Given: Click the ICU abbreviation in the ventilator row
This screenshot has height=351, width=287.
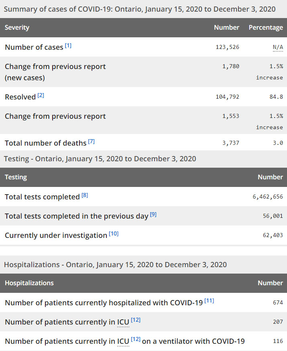Looking at the screenshot, I should 123,341.
